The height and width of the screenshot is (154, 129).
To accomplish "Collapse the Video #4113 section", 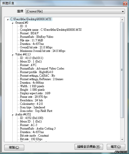I will (x=12, y=55).
